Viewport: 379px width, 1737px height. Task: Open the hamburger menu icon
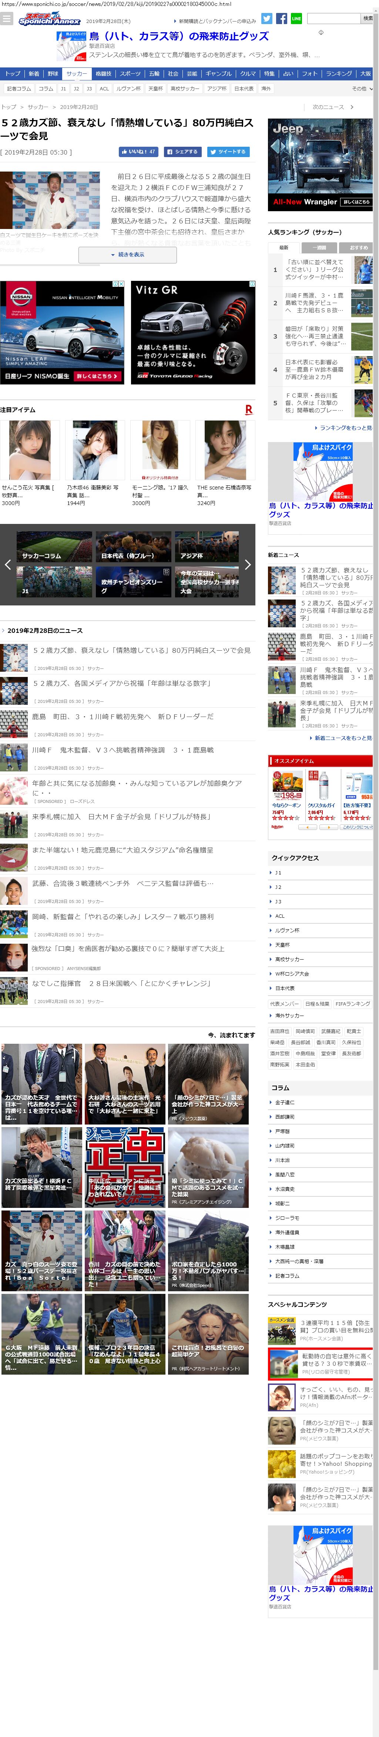(x=7, y=19)
